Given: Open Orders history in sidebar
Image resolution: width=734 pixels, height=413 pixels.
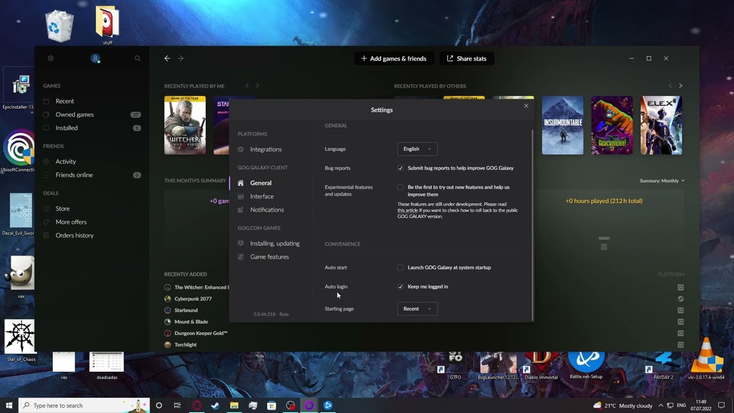Looking at the screenshot, I should (75, 236).
